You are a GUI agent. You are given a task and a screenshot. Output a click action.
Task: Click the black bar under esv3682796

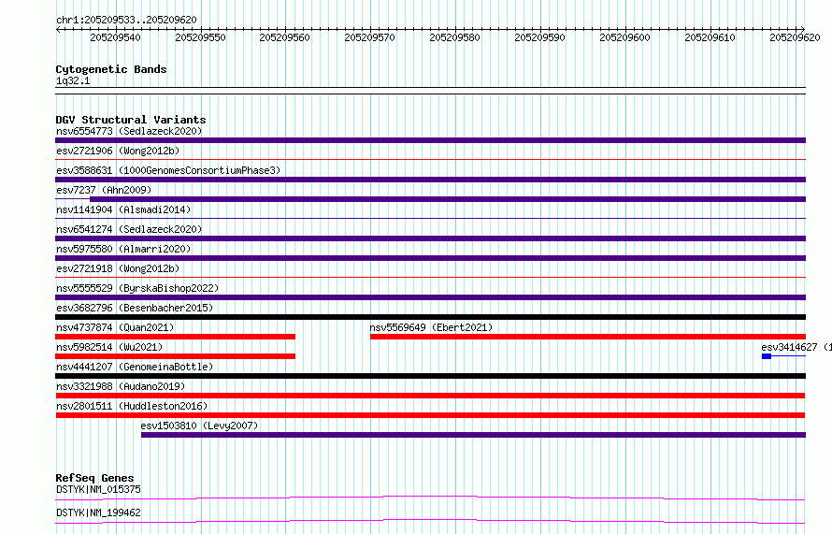tap(430, 317)
